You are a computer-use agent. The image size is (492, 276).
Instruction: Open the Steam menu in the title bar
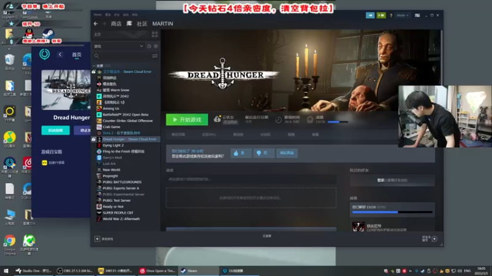(98, 15)
